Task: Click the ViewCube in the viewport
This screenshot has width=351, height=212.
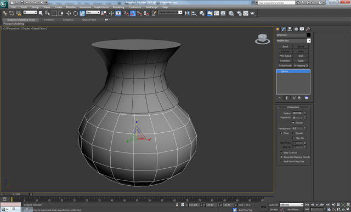Action: (262, 39)
